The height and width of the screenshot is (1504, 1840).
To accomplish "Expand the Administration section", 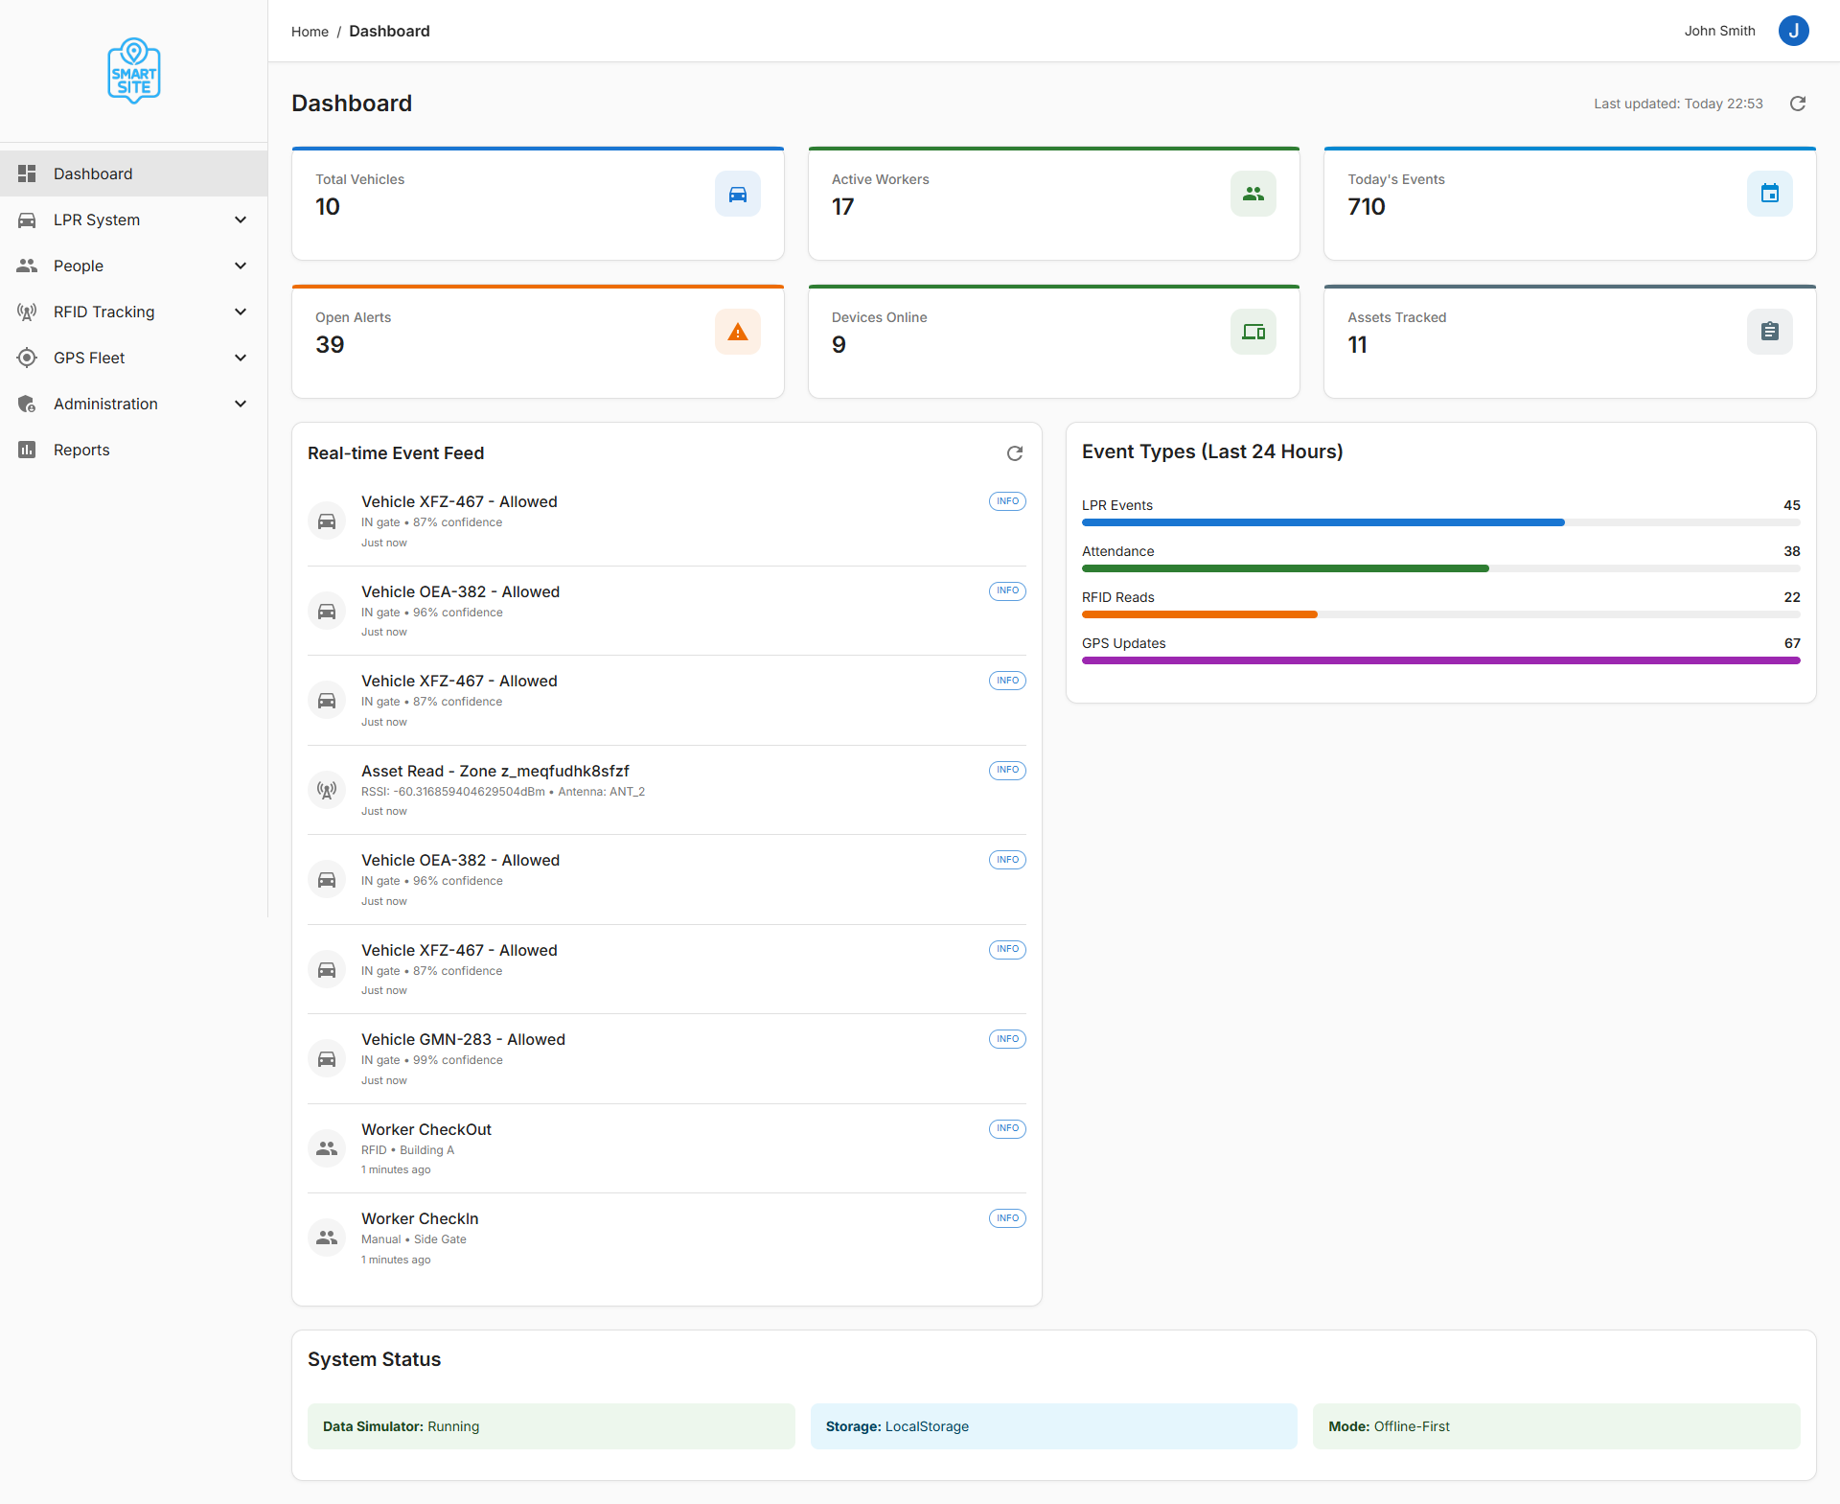I will point(241,404).
